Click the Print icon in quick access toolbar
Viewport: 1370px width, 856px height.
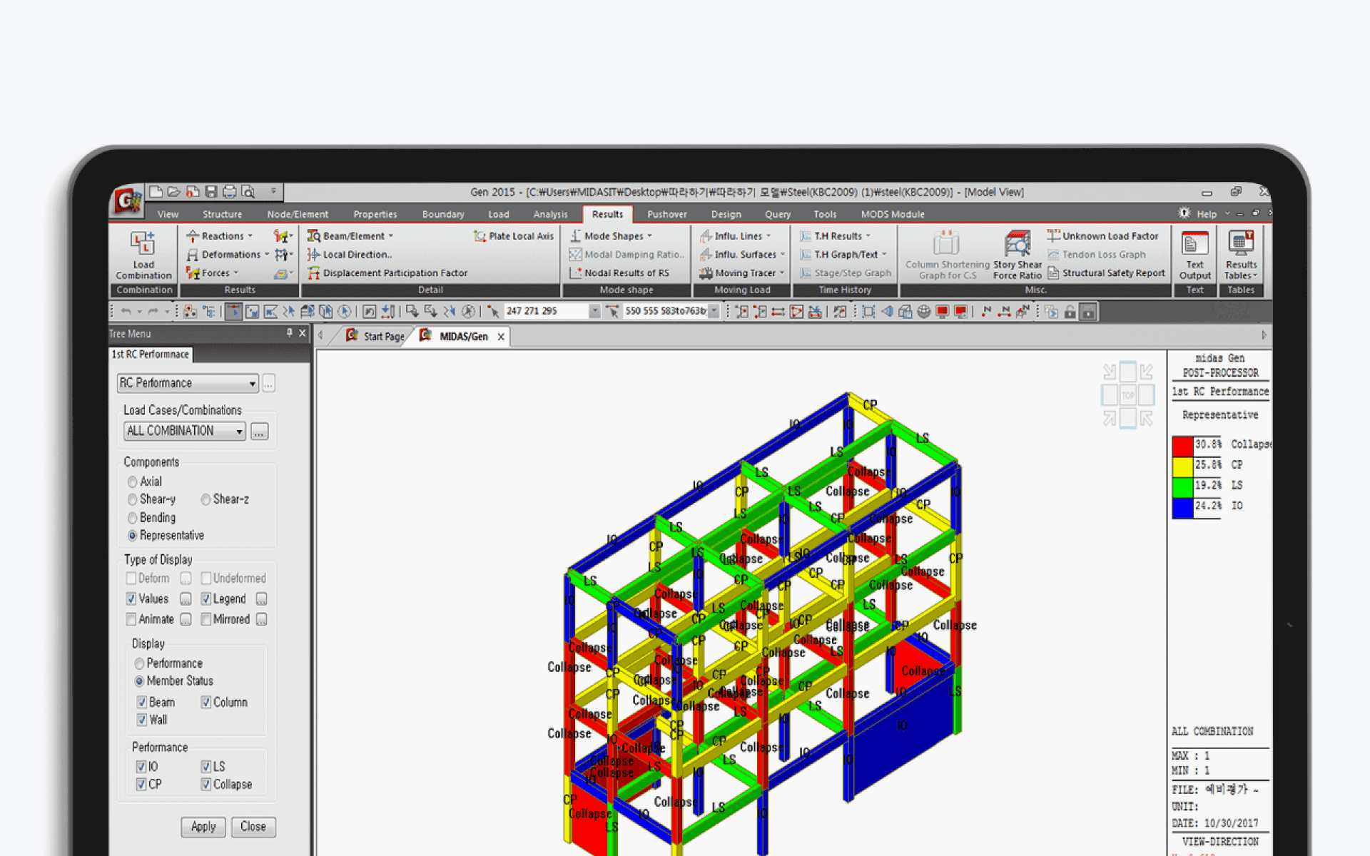(x=229, y=191)
